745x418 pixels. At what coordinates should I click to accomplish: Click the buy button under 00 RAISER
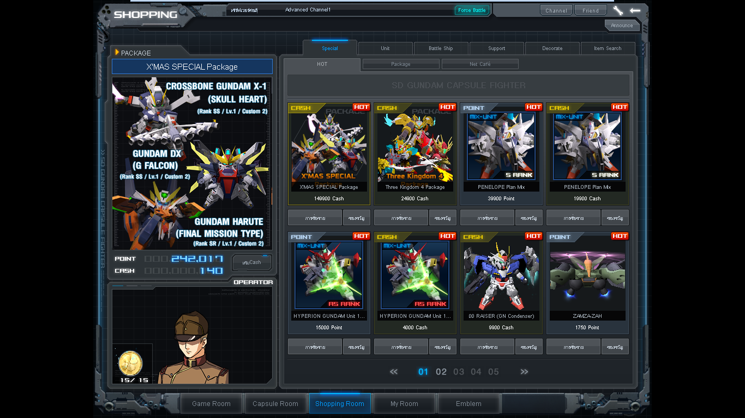click(488, 347)
